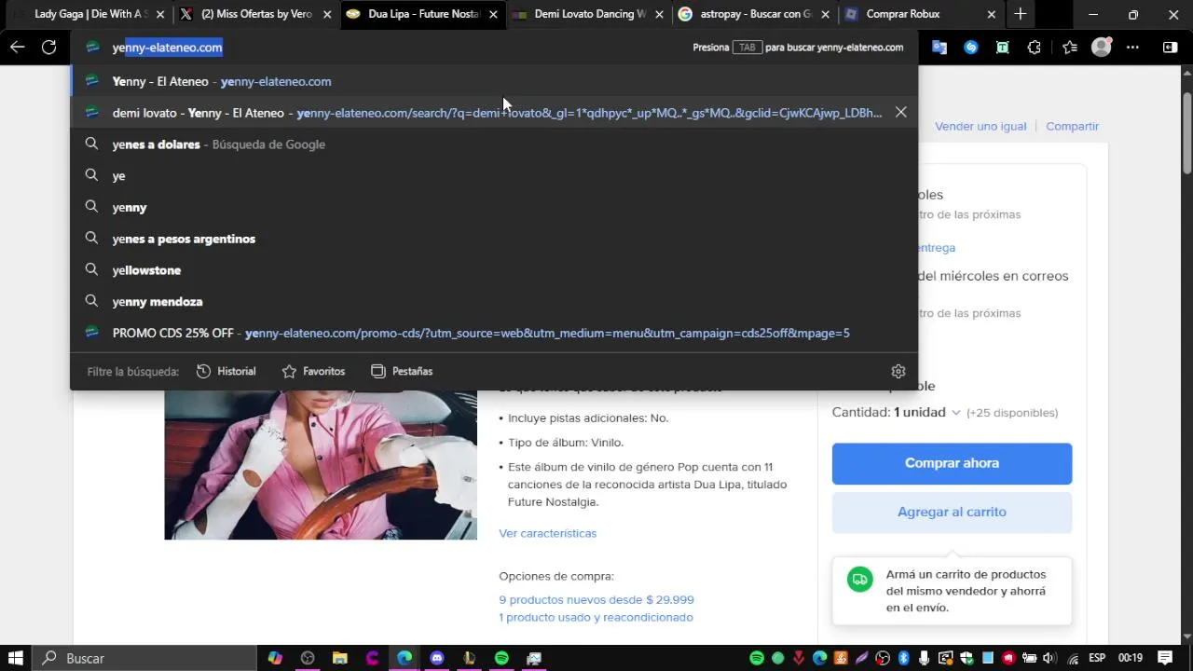Viewport: 1193px width, 671px height.
Task: Go back using the browser back arrow
Action: click(x=18, y=48)
